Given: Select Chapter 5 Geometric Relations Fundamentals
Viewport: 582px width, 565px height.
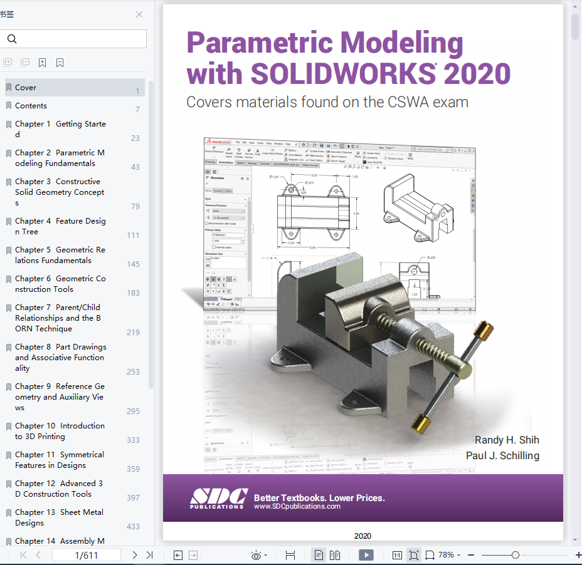Looking at the screenshot, I should [74, 255].
